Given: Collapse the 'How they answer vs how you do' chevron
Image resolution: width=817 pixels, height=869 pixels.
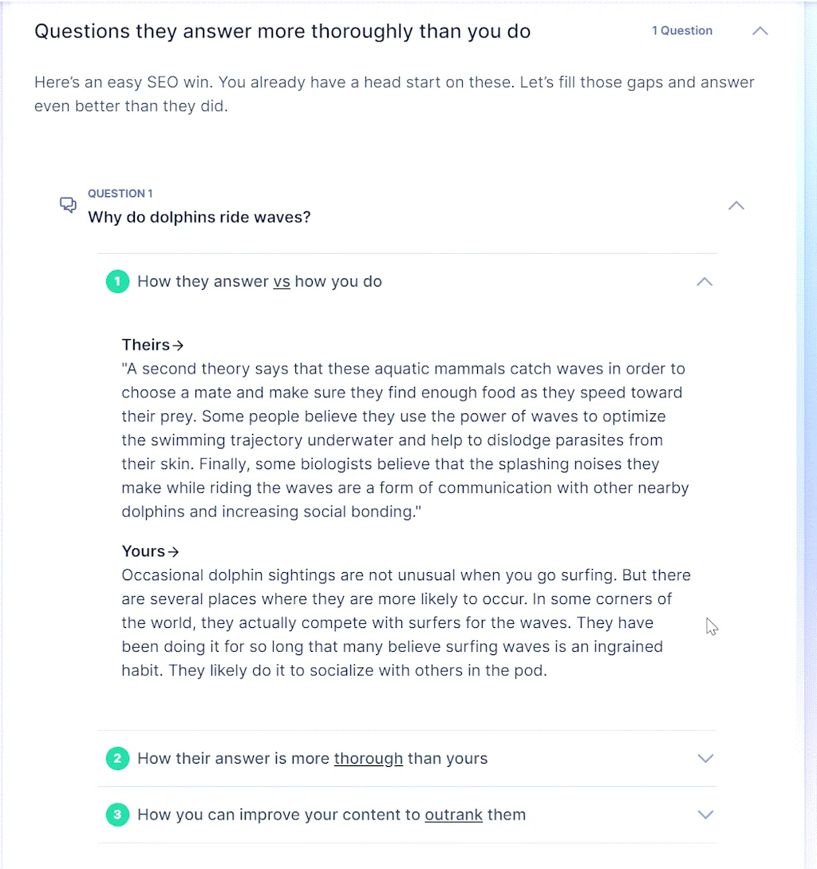Looking at the screenshot, I should pos(705,282).
